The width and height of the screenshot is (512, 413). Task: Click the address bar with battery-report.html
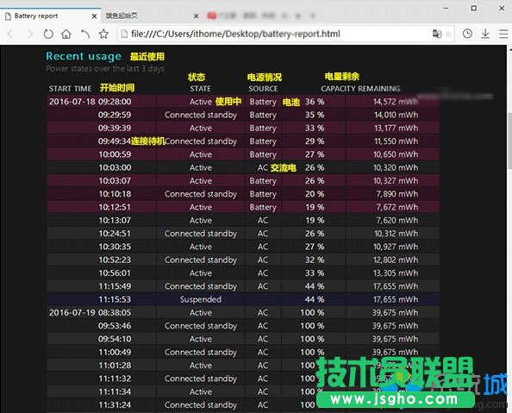coord(274,34)
